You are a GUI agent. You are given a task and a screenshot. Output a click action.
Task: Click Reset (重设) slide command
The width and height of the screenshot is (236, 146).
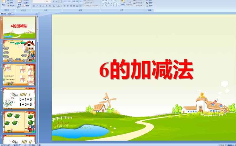(26, 3)
